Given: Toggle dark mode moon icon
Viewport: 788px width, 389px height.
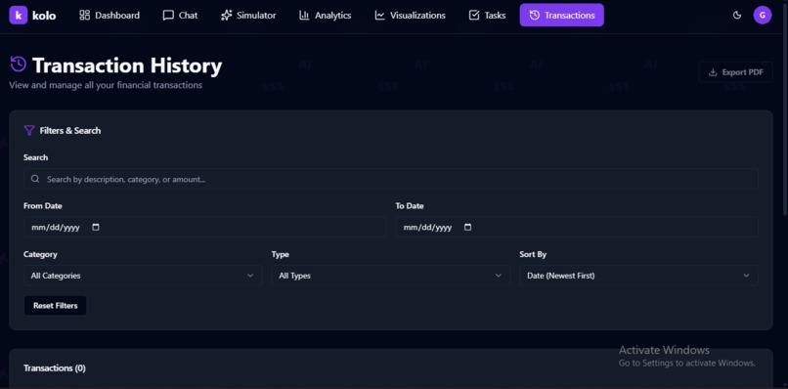Looking at the screenshot, I should (x=737, y=15).
